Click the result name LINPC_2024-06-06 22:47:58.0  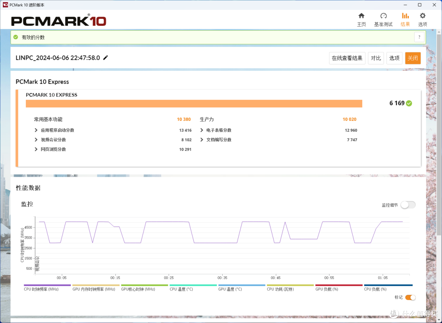[x=58, y=58]
